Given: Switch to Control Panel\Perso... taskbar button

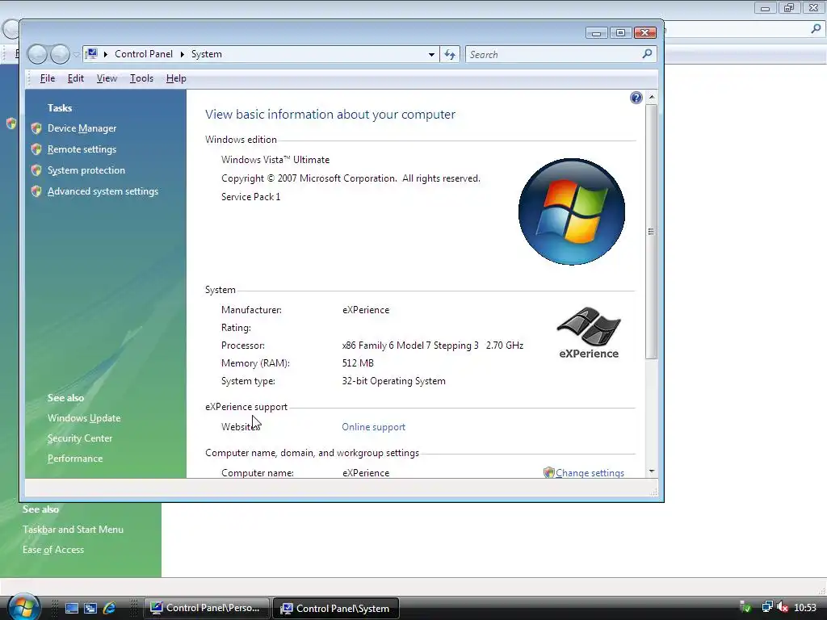Looking at the screenshot, I should pyautogui.click(x=206, y=608).
